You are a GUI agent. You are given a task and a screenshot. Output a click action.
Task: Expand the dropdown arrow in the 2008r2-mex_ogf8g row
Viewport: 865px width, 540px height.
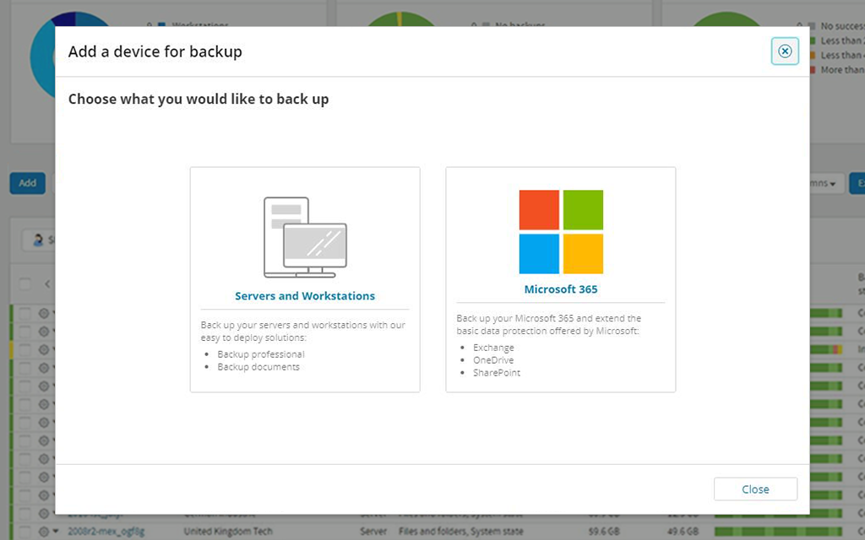tap(55, 532)
